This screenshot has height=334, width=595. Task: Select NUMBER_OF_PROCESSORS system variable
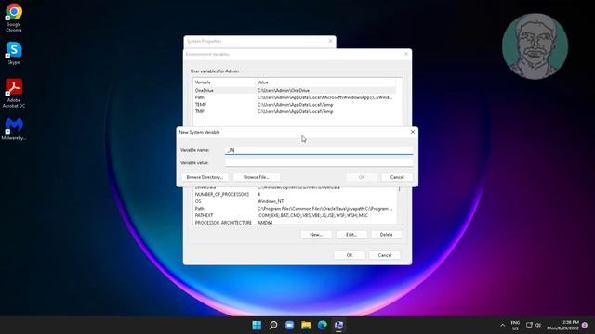point(295,194)
